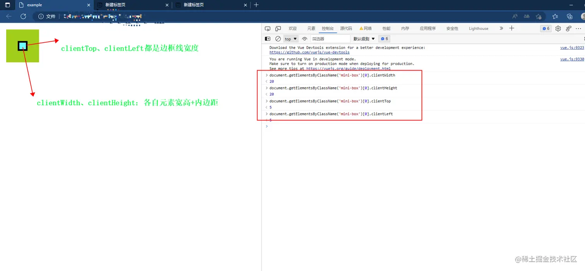Toggle live expression eye icon
The image size is (585, 271).
tap(304, 39)
